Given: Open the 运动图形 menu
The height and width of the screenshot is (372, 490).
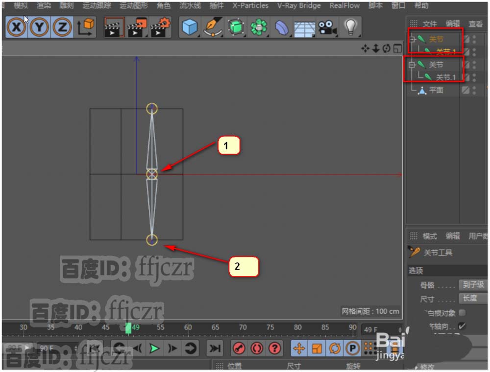Looking at the screenshot, I should [x=134, y=5].
